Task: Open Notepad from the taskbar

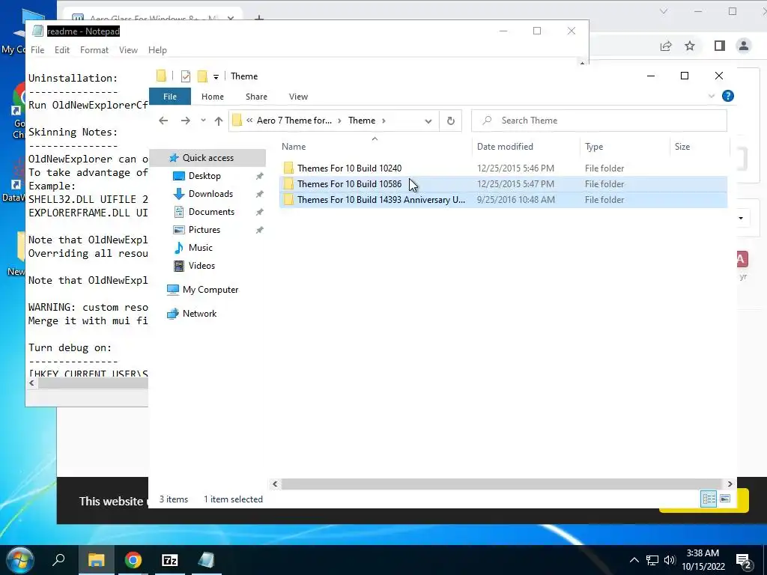Action: 206,560
